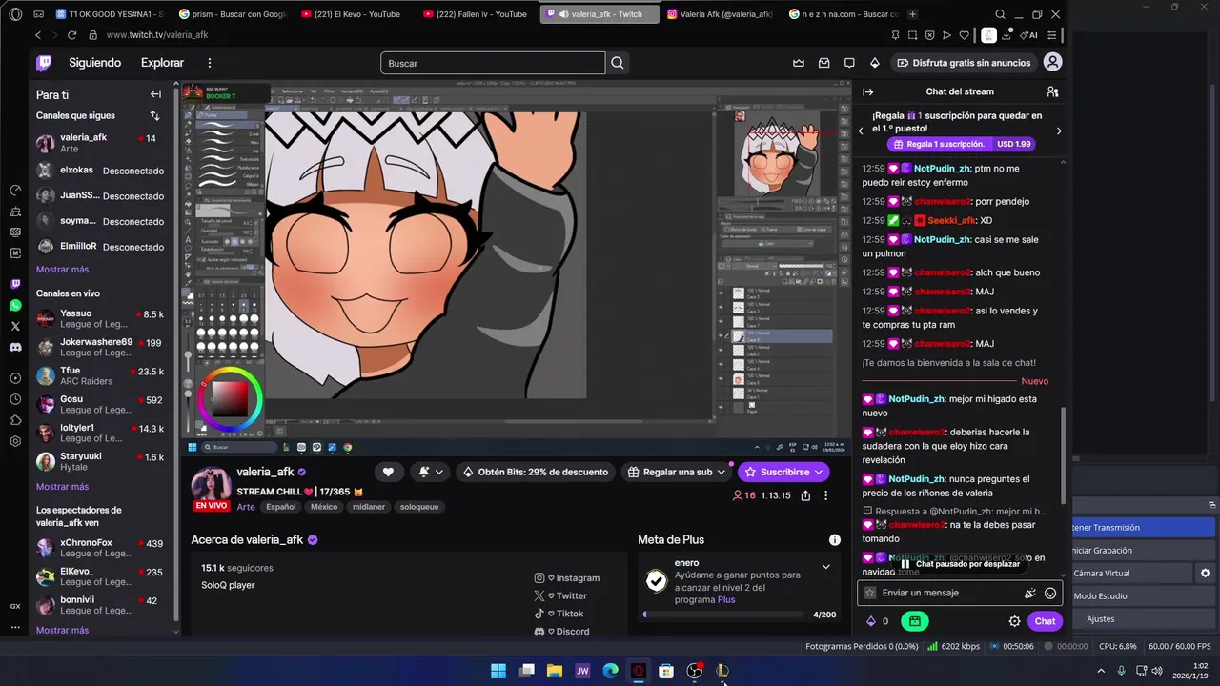Go to Twitch home via the logo

point(44,63)
